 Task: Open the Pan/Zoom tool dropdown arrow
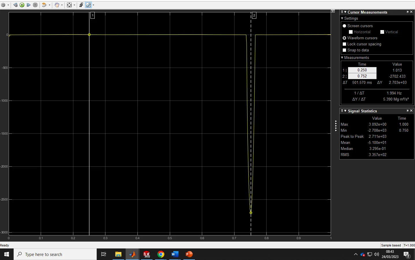coord(62,5)
